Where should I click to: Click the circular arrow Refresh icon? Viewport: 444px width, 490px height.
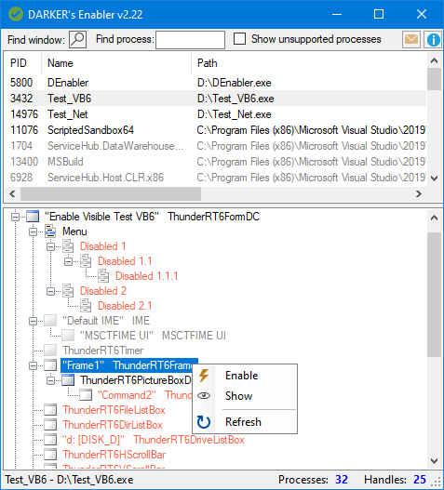[x=204, y=422]
